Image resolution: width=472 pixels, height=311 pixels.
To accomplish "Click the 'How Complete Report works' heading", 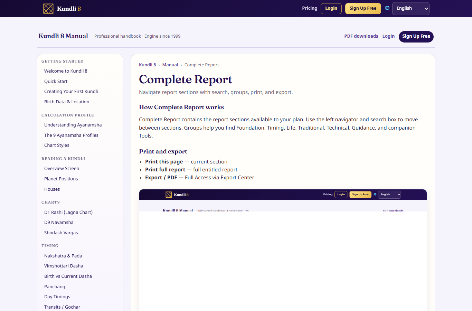I will tap(181, 107).
